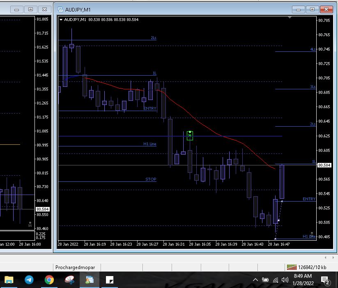Open the notification center icon

[x=324, y=280]
